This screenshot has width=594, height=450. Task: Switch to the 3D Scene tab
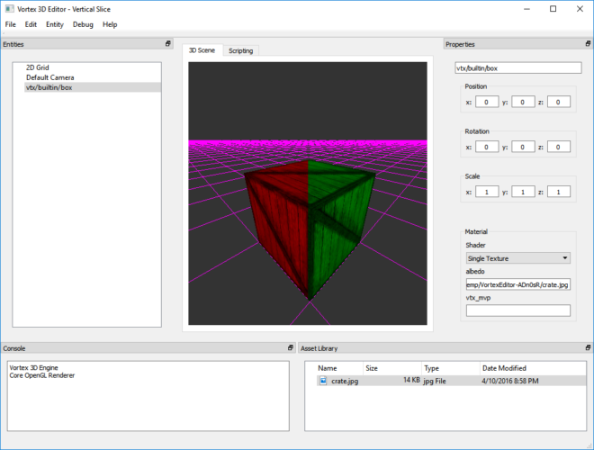[x=202, y=50]
